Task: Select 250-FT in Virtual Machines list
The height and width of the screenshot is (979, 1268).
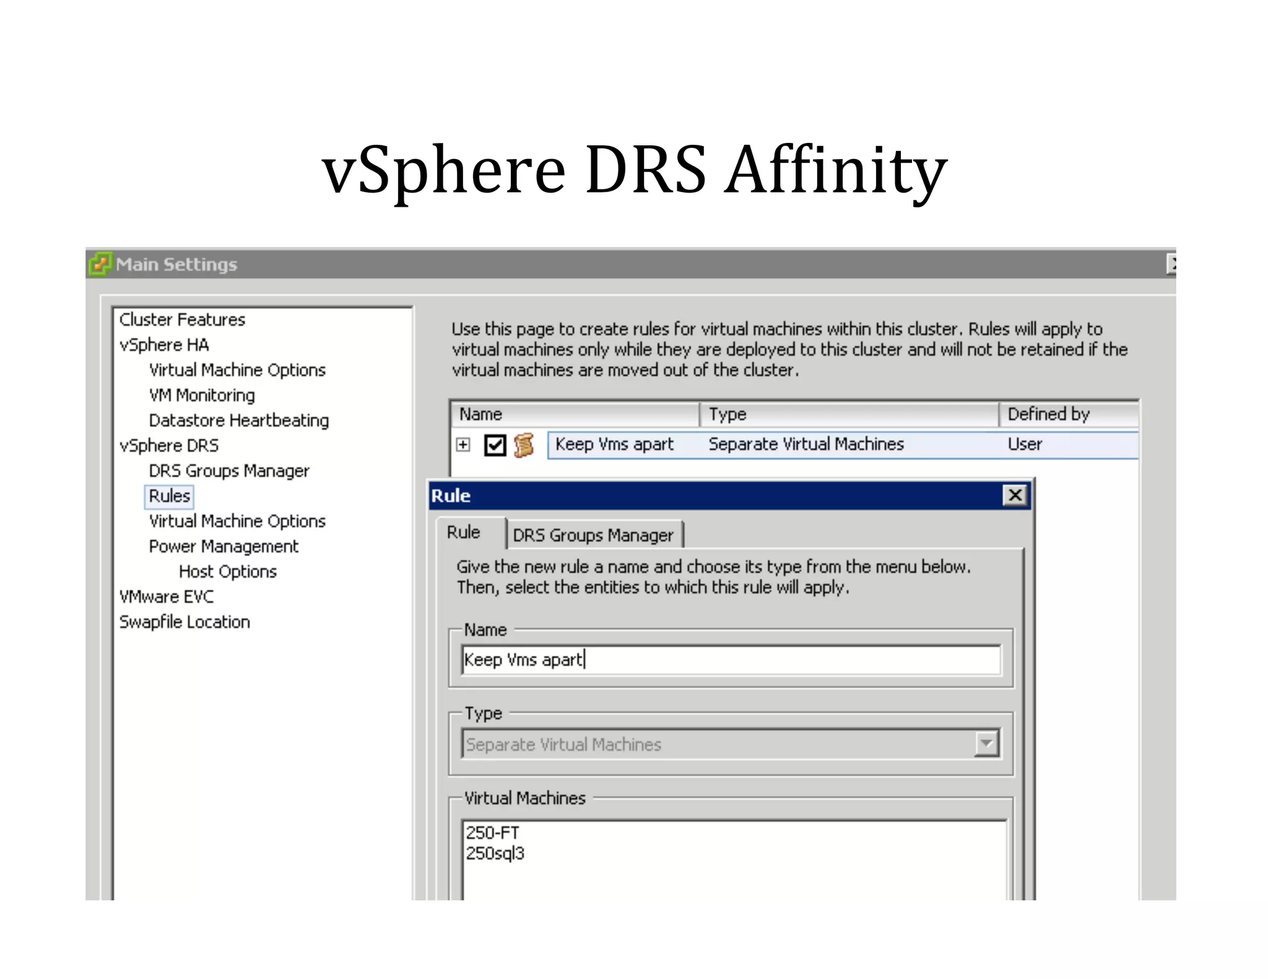Action: tap(492, 833)
